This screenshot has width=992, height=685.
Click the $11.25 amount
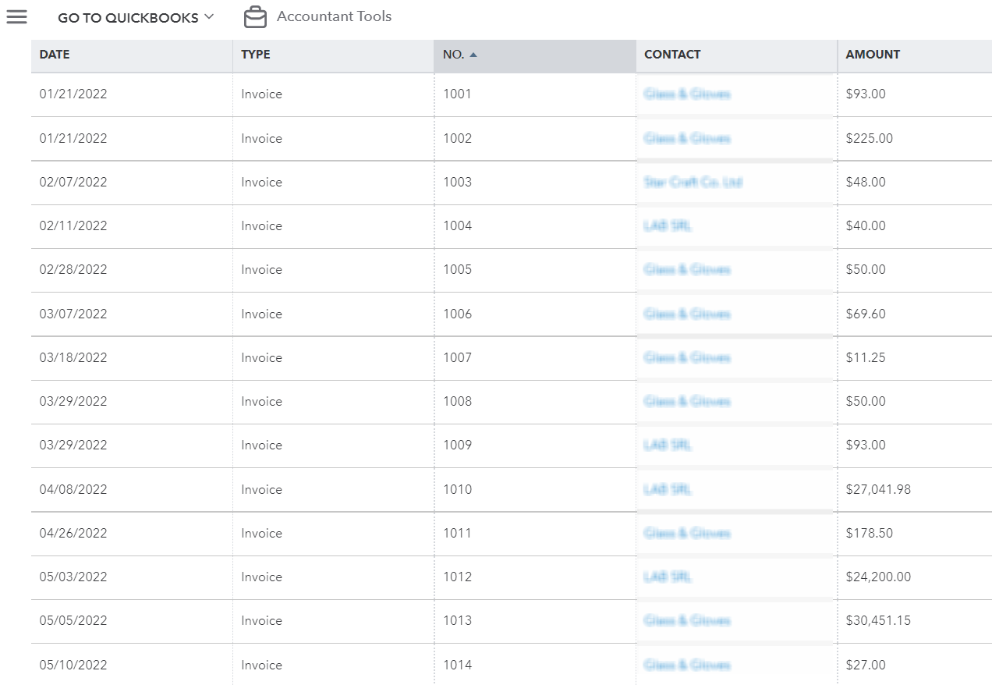tap(865, 357)
